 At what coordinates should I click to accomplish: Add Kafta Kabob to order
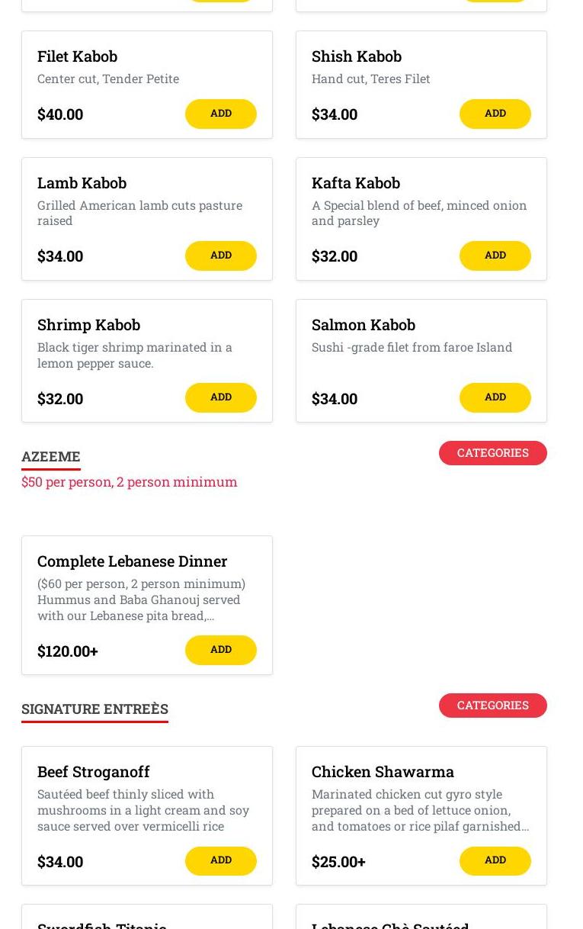point(495,256)
